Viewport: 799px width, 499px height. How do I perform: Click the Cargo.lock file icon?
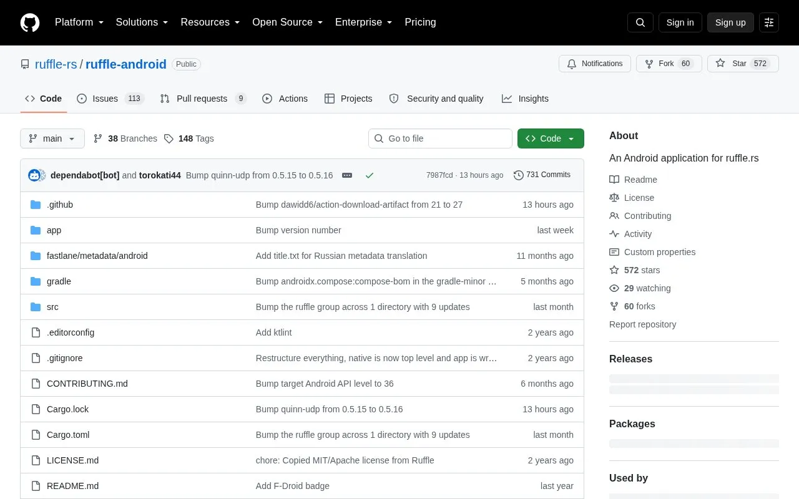(36, 409)
